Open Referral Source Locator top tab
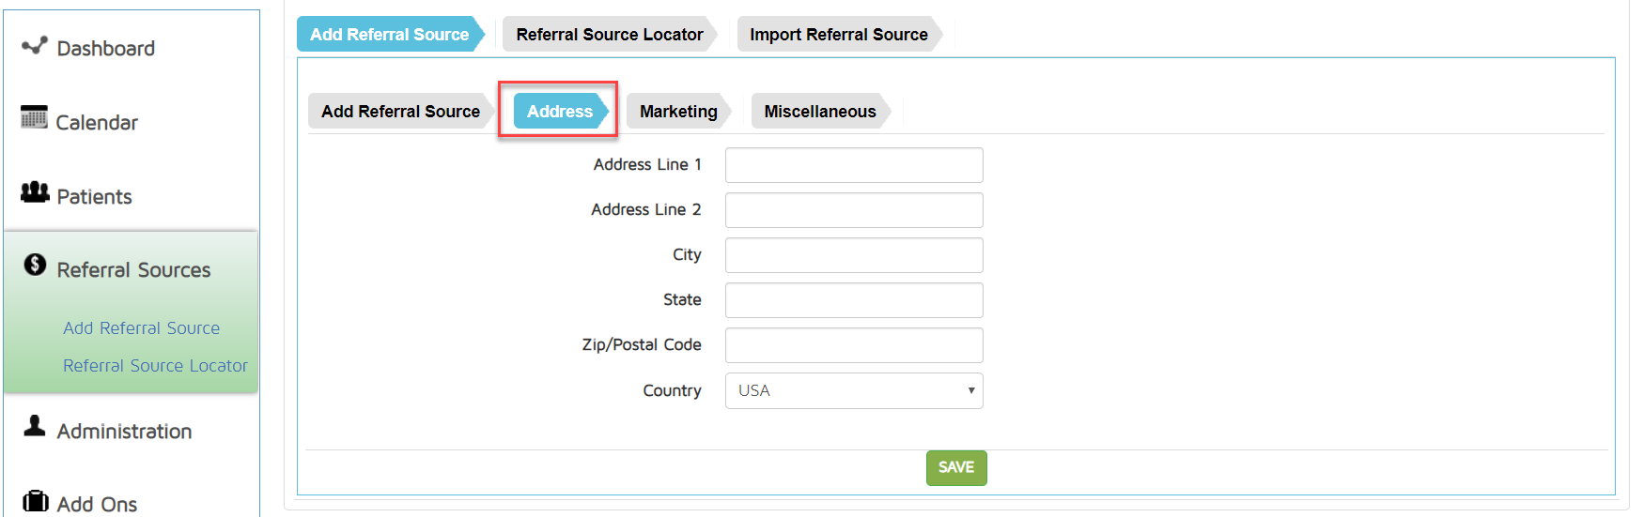The image size is (1644, 517). [609, 35]
